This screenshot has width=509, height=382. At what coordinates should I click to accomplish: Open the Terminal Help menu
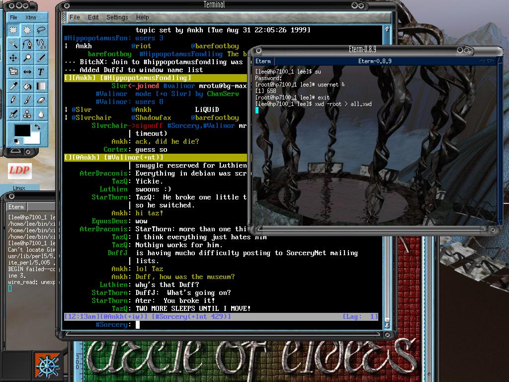click(x=143, y=17)
